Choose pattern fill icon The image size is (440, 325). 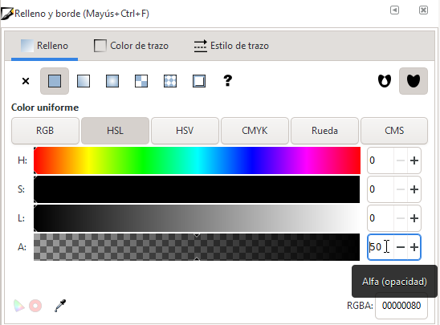170,81
